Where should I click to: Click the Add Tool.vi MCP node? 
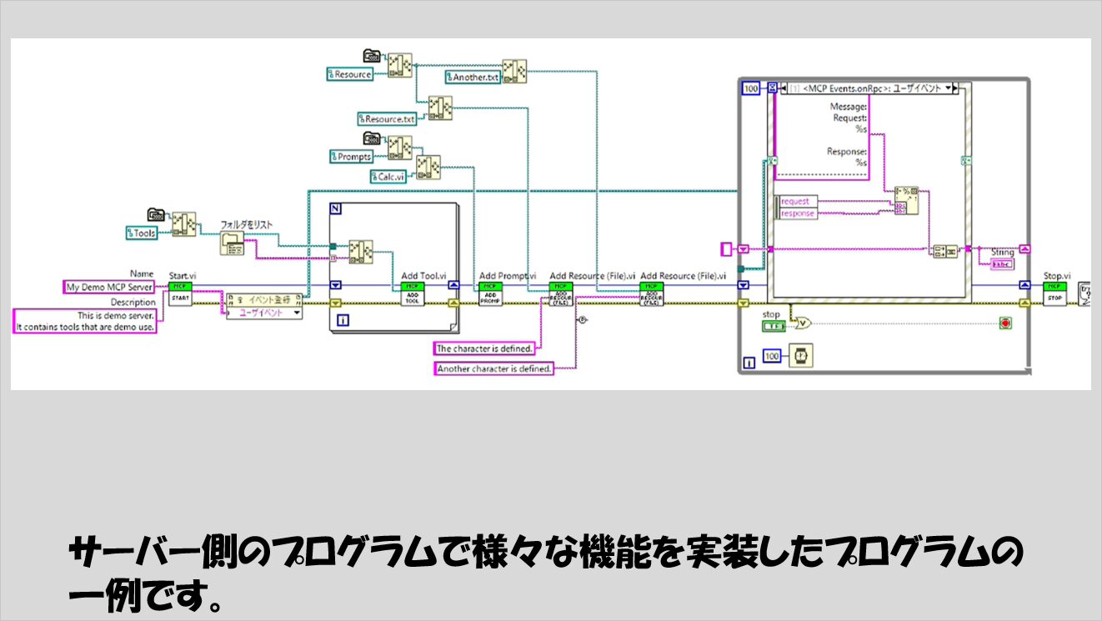pyautogui.click(x=412, y=293)
